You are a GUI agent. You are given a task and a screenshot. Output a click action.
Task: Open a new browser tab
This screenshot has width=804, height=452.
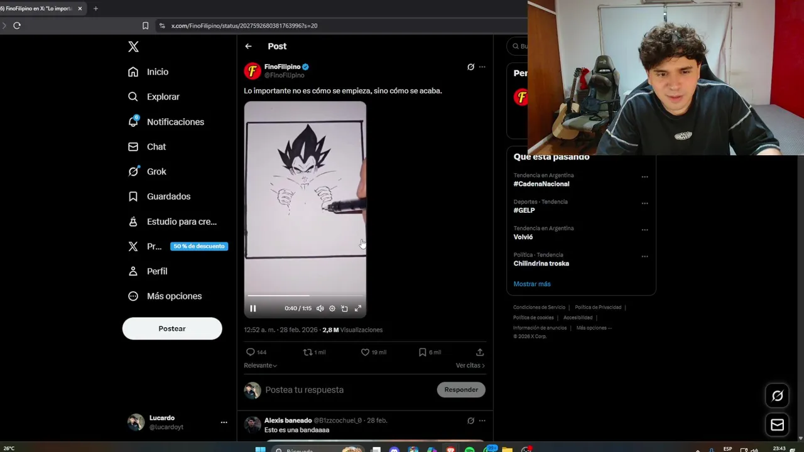[x=95, y=9]
